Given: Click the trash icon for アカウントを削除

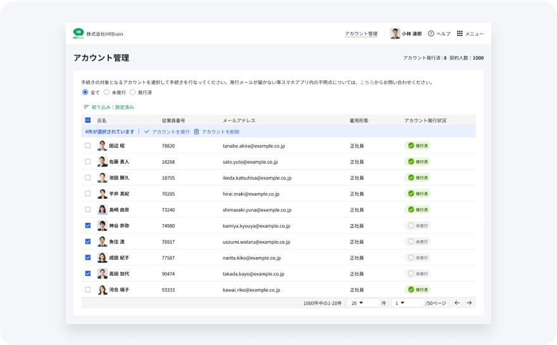Looking at the screenshot, I should (196, 132).
